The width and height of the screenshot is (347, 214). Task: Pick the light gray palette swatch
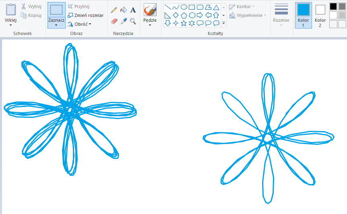coord(342,15)
